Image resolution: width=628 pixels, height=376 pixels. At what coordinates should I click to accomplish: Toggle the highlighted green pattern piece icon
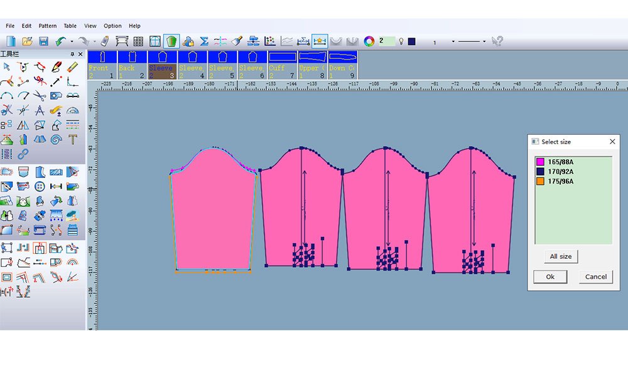coord(171,41)
